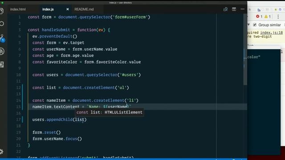Click the 'ul' string on line 12
The image size is (285, 160).
pyautogui.click(x=122, y=88)
